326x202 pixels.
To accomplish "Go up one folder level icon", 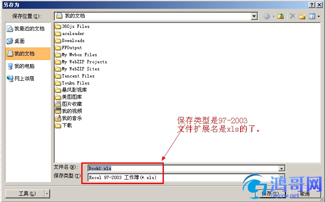I will [281, 16].
